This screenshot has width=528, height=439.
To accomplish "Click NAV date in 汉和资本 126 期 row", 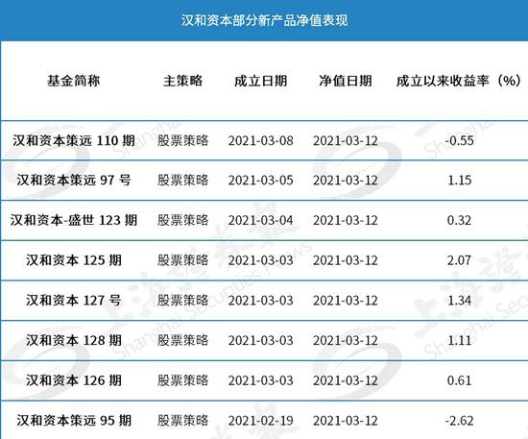I will click(346, 380).
